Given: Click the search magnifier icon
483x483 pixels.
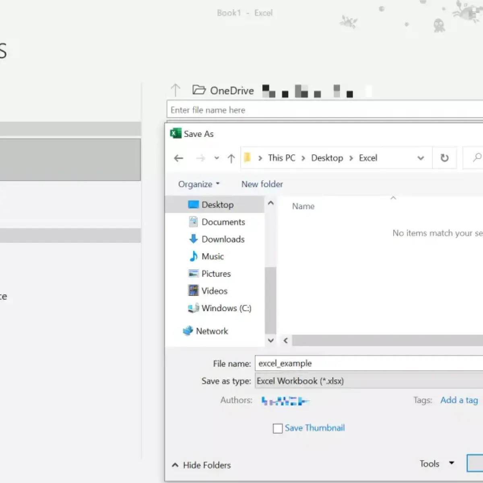Looking at the screenshot, I should pyautogui.click(x=477, y=157).
